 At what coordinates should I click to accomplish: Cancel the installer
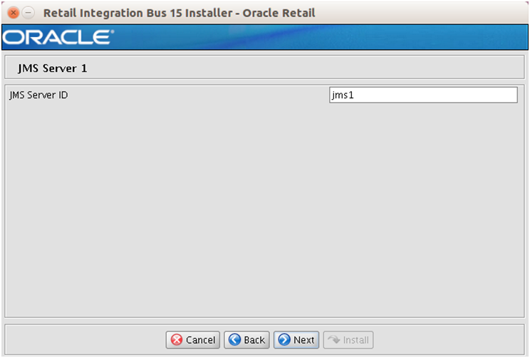tap(193, 339)
